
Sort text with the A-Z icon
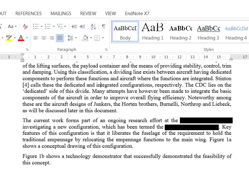93,26
